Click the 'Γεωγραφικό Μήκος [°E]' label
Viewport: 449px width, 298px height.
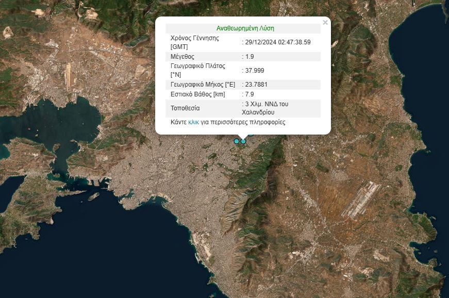click(202, 85)
